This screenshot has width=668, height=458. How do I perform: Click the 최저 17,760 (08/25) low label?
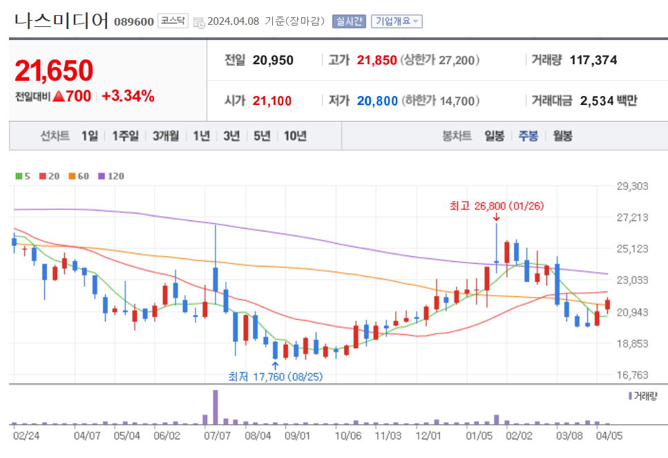pos(275,376)
